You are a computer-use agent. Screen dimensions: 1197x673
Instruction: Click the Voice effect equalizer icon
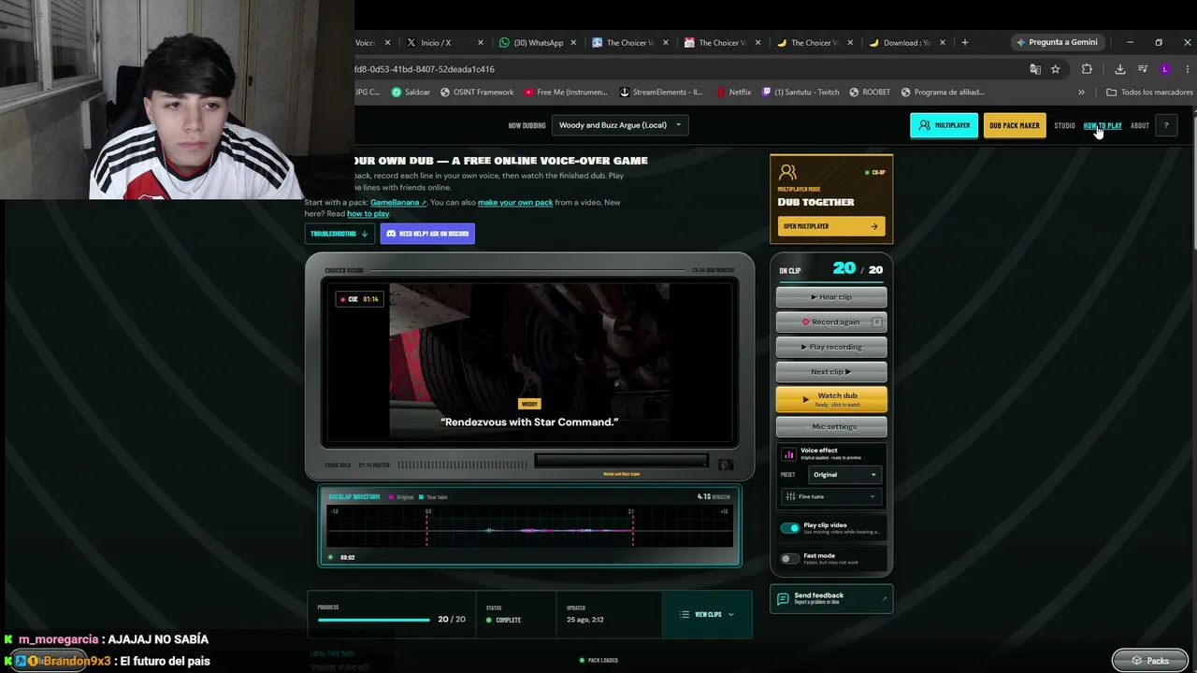(788, 454)
